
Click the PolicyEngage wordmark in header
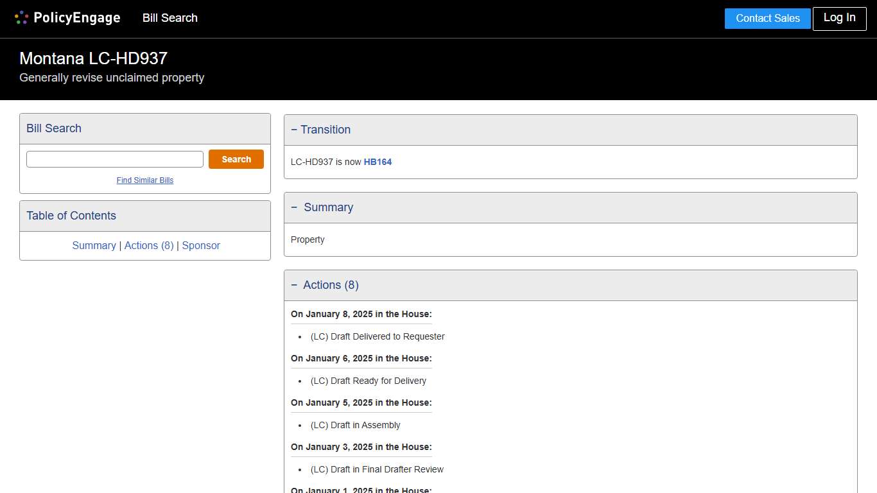coord(76,18)
